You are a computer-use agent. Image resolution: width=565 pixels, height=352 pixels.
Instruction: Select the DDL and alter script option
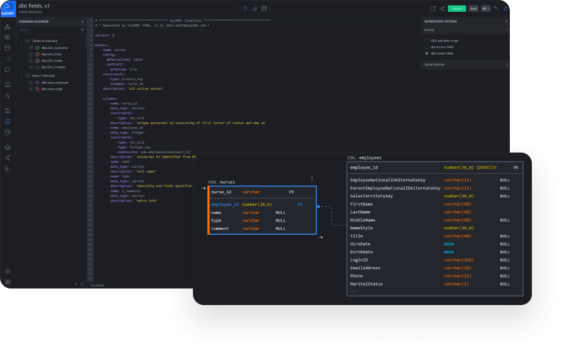tap(427, 41)
